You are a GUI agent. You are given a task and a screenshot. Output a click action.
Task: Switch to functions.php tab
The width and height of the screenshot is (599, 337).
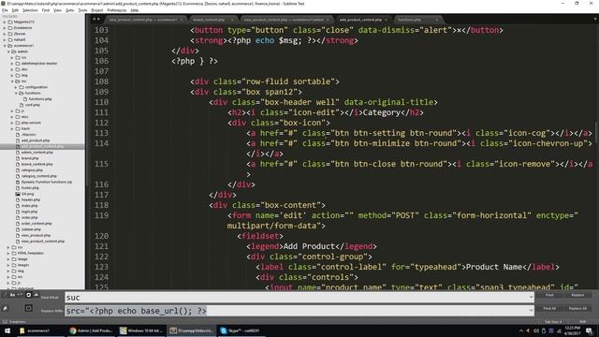click(x=417, y=20)
